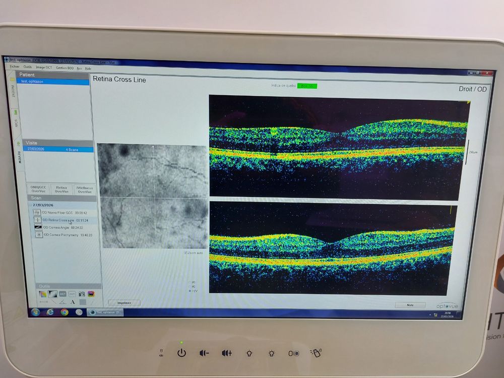Toggle the Zoom auto checkbox

point(186,253)
